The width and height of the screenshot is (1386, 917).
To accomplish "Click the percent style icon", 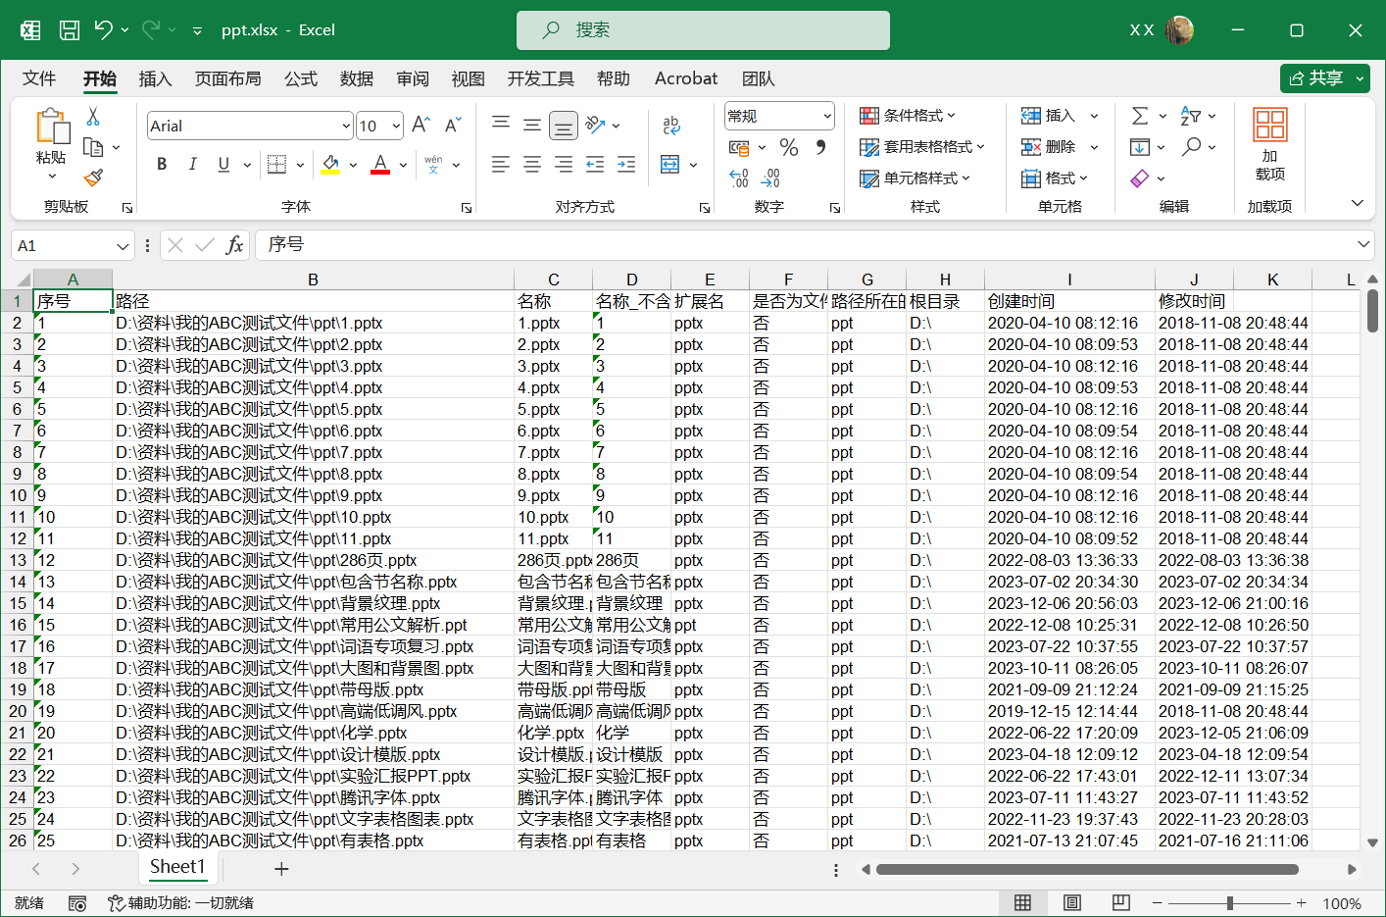I will pos(788,147).
